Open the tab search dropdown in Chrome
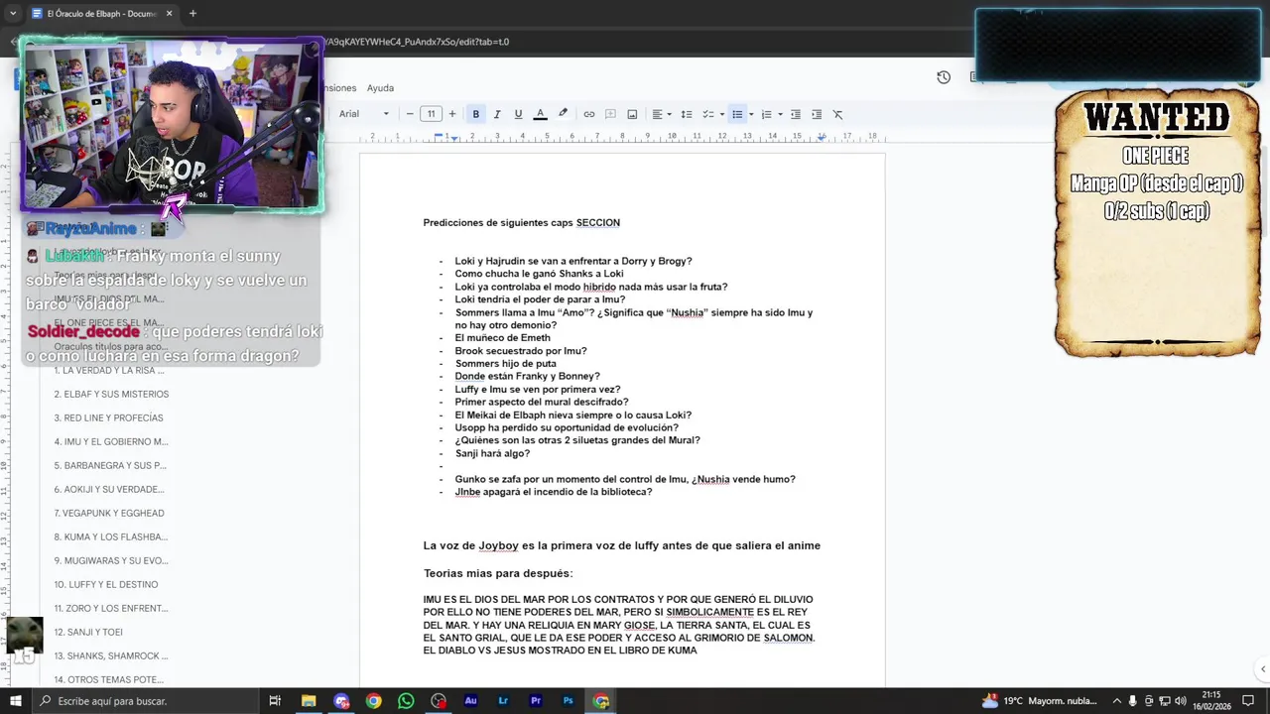The height and width of the screenshot is (714, 1270). coord(12,14)
